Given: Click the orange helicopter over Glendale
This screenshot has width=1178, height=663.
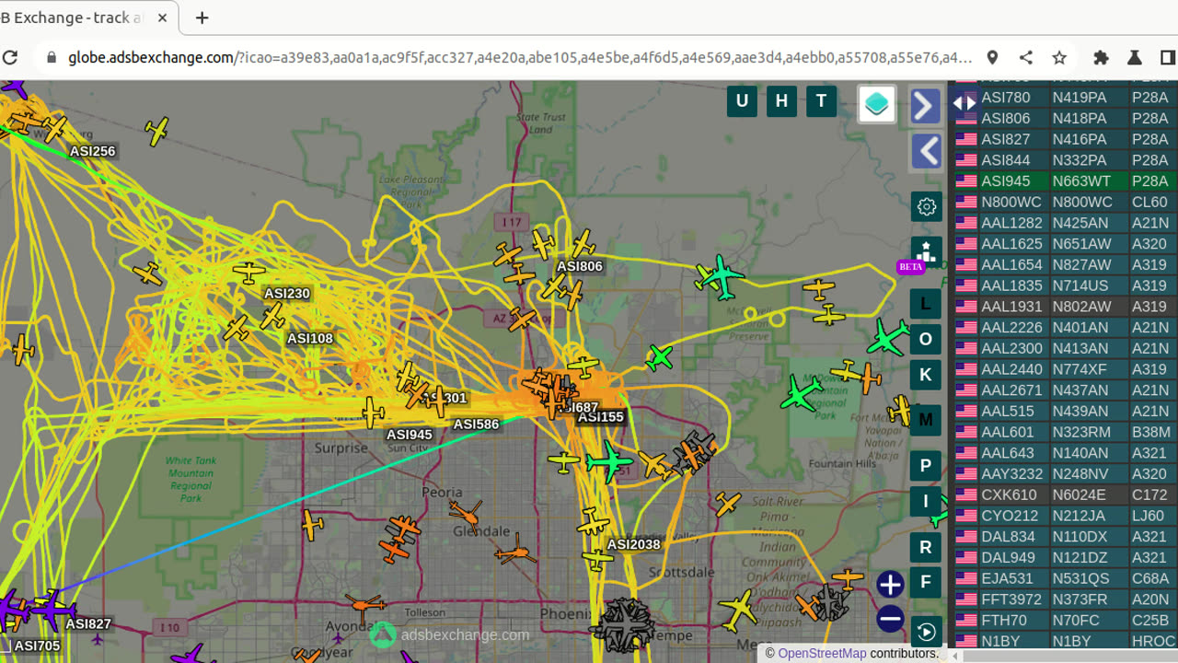Looking at the screenshot, I should pos(468,514).
